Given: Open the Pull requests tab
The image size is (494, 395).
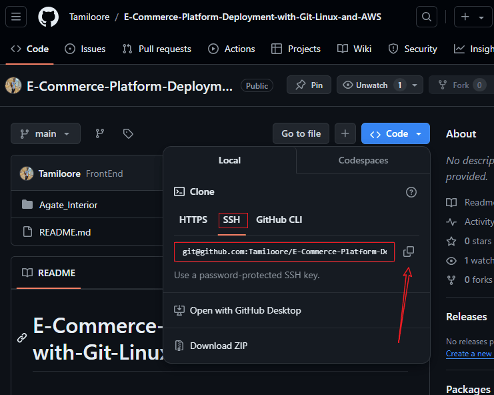Looking at the screenshot, I should click(x=157, y=49).
